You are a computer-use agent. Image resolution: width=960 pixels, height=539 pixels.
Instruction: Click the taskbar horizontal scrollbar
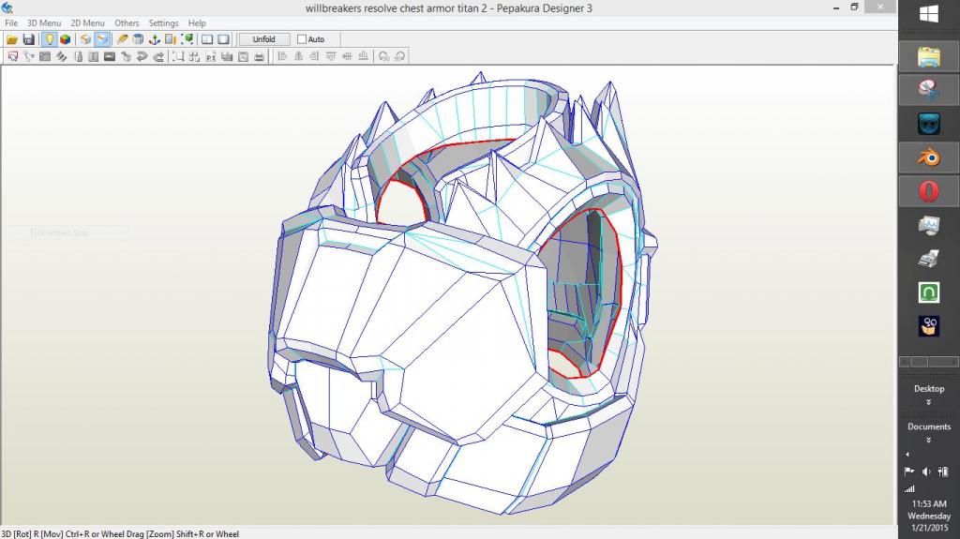pos(929,362)
